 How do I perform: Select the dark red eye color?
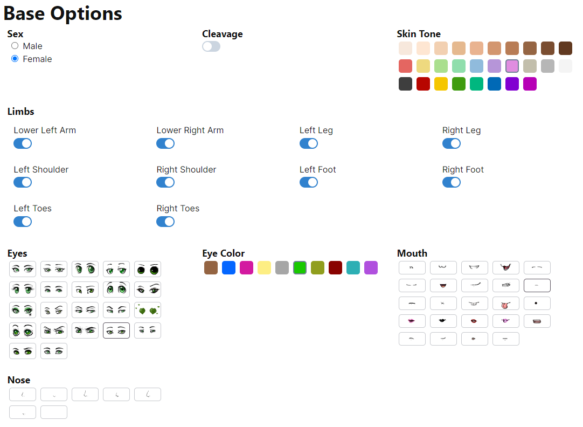336,268
